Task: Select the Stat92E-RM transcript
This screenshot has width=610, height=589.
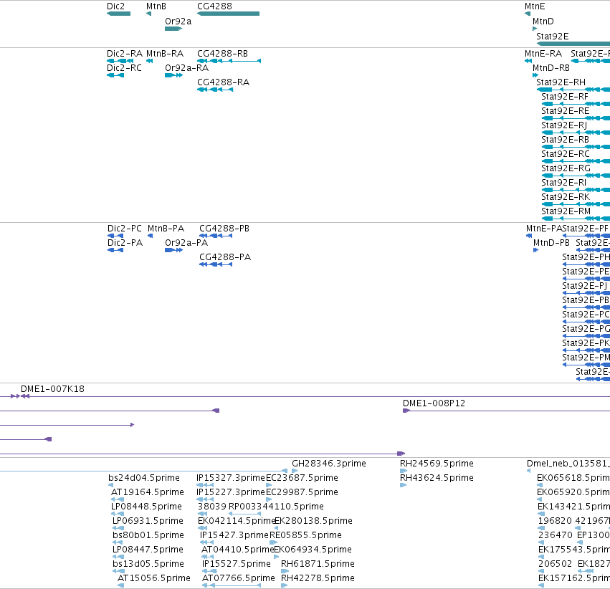Action: [576, 219]
